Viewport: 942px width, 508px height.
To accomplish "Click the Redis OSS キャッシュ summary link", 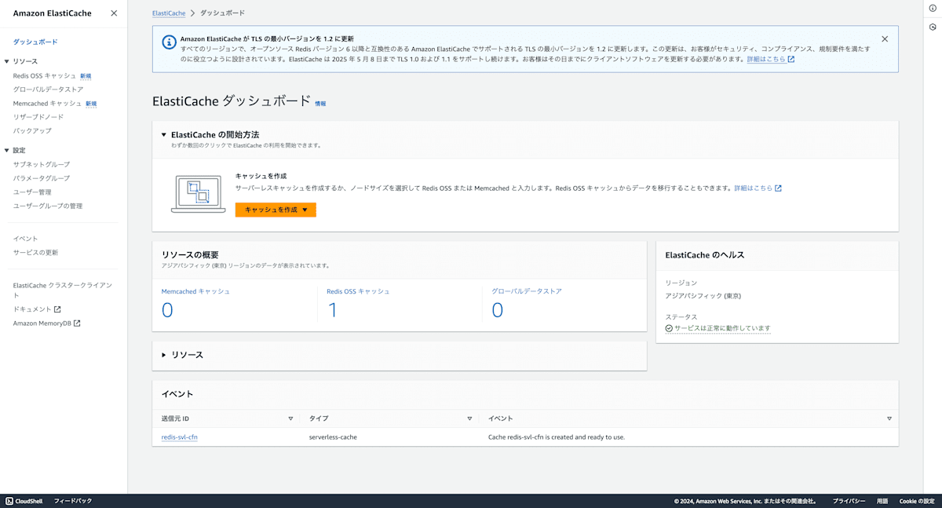I will click(358, 291).
